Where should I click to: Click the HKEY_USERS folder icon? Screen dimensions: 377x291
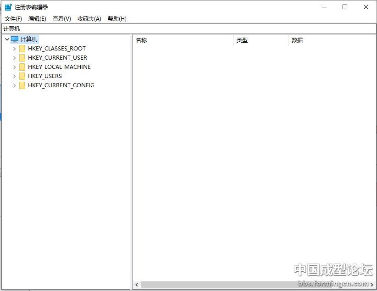point(22,76)
